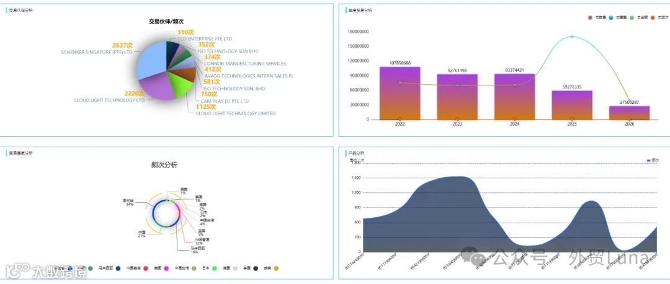This screenshot has width=670, height=284.
Task: Click the 2637次 frequency label
Action: 122,46
